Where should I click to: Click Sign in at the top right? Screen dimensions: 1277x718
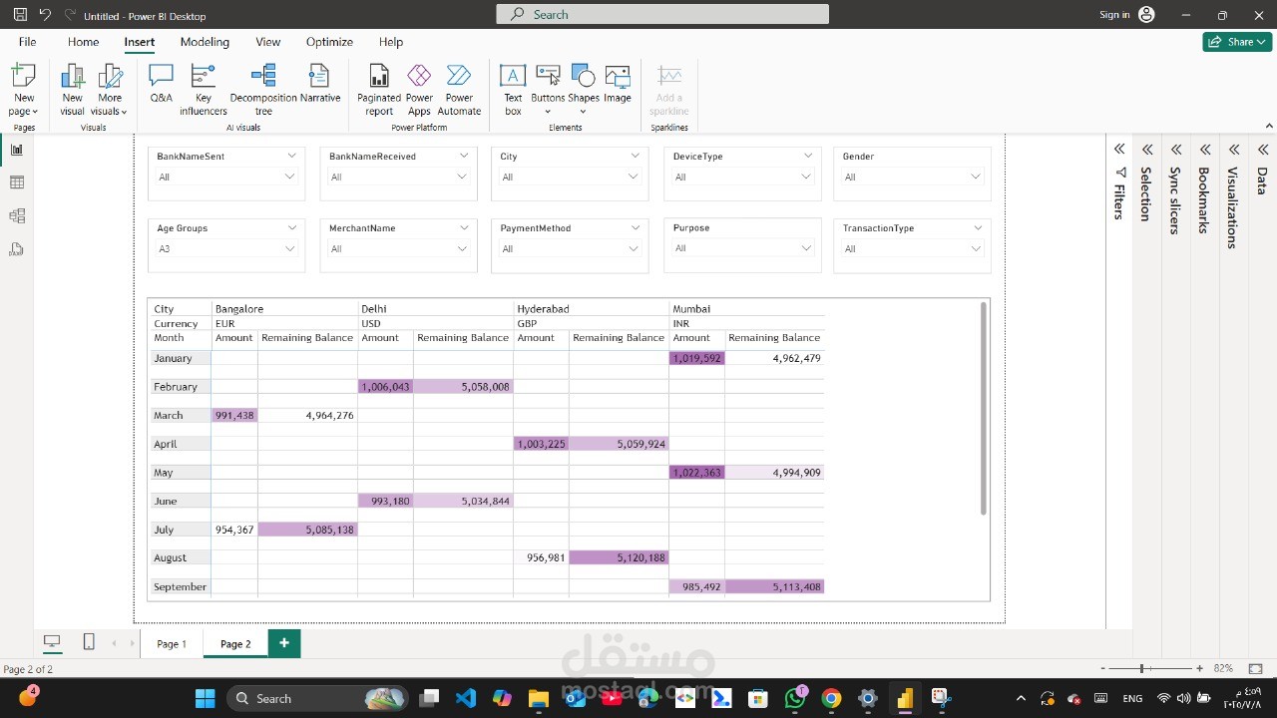coord(1114,15)
